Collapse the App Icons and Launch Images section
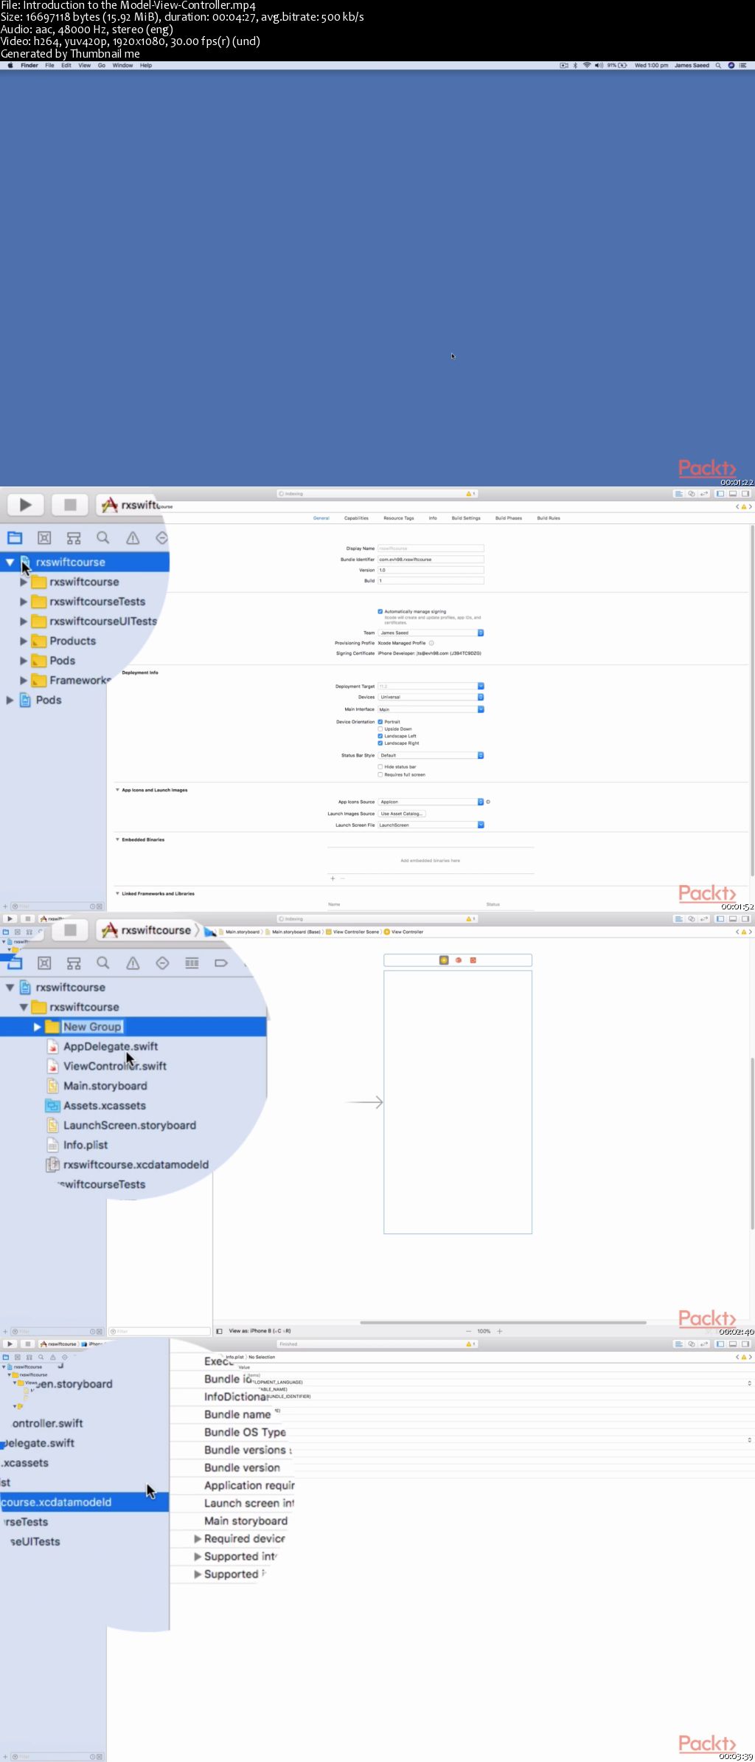This screenshot has height=1762, width=755. point(117,790)
